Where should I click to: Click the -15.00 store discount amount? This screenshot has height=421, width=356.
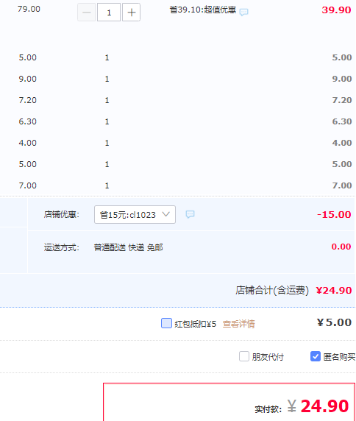334,214
